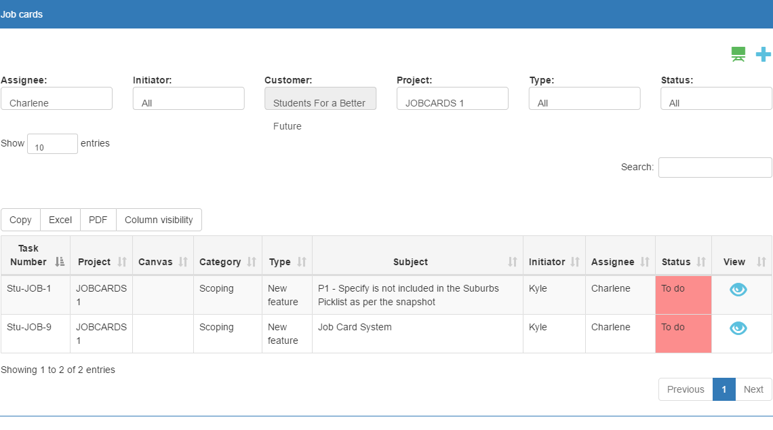This screenshot has width=773, height=430.
Task: Sort by Type column arrows
Action: [x=302, y=262]
